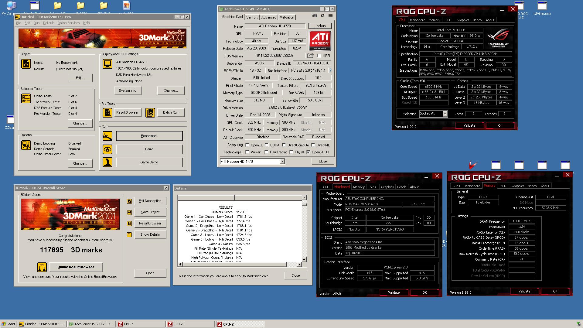Click the system tray icon on the taskbar
Viewport: 583px width, 328px height.
click(579, 324)
